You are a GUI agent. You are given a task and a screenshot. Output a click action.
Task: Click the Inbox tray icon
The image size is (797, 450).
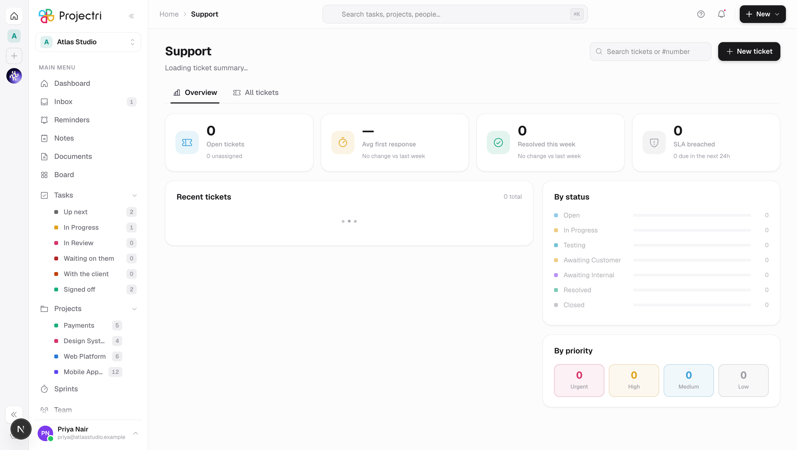point(44,102)
